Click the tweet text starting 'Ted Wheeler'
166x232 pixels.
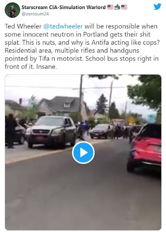(82, 46)
